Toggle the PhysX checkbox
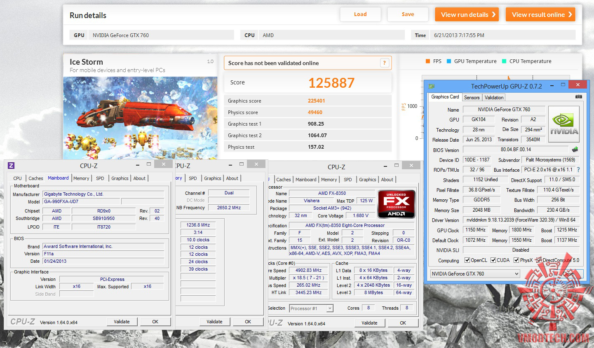Viewport: 594px width, 348px height. click(x=516, y=260)
